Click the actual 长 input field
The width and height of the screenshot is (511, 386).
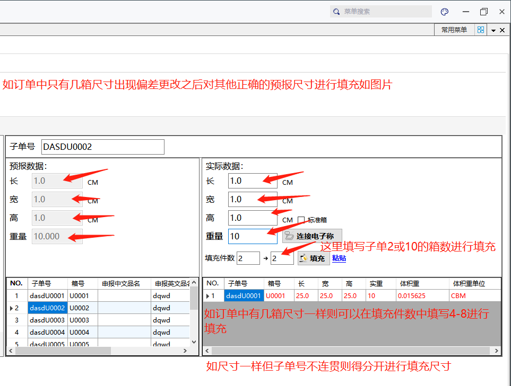coord(253,181)
